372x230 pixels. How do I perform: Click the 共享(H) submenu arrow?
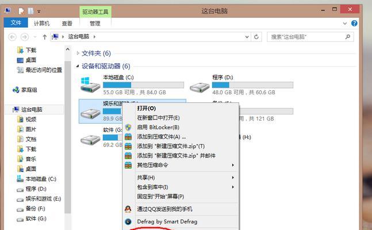click(233, 178)
